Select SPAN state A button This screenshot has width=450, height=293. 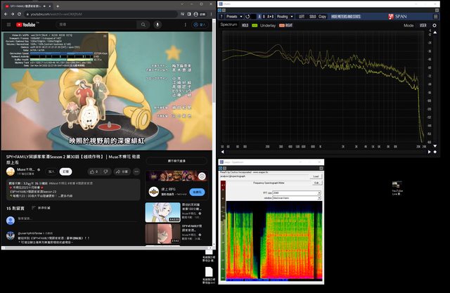click(x=259, y=16)
